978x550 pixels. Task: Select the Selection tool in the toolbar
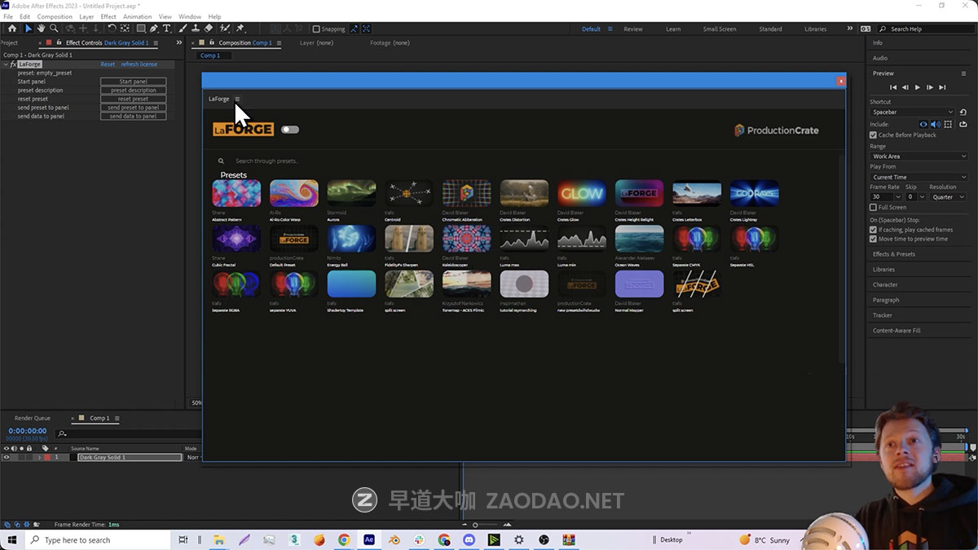[x=29, y=29]
